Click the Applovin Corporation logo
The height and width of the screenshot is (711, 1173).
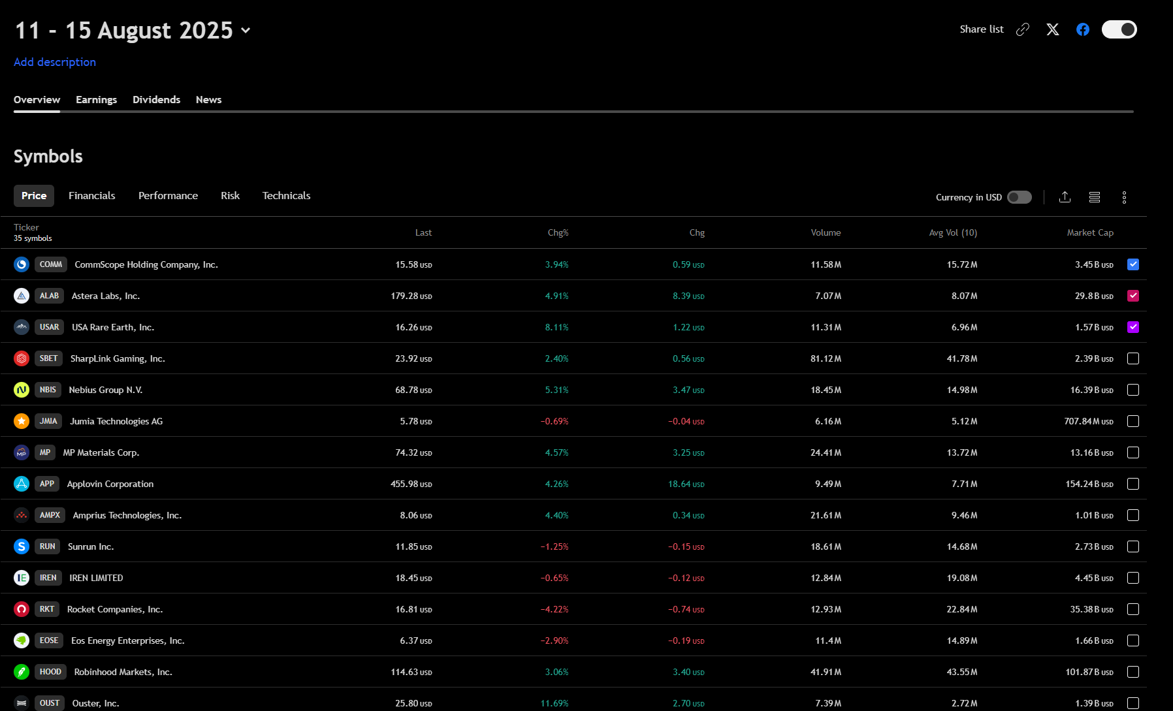click(22, 484)
